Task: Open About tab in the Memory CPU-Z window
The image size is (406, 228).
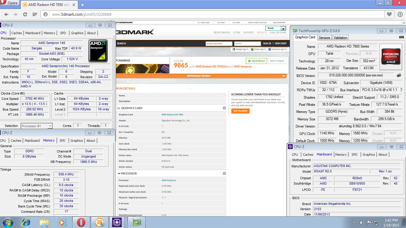Action: pyautogui.click(x=91, y=141)
